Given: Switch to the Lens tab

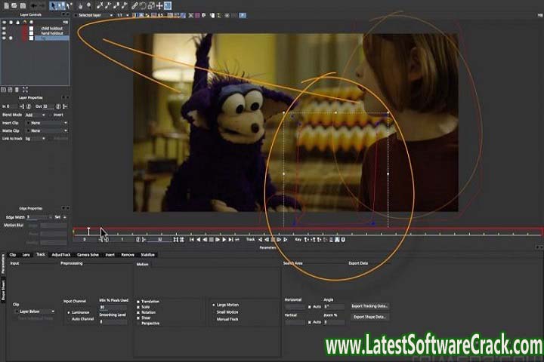Looking at the screenshot, I should point(26,255).
